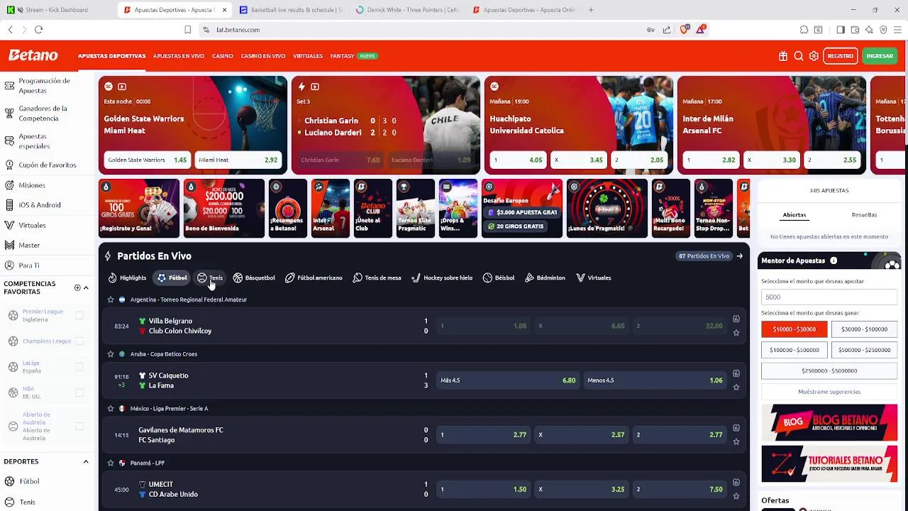The width and height of the screenshot is (908, 511).
Task: Bookmark this page with bookmark icon
Action: (x=188, y=30)
